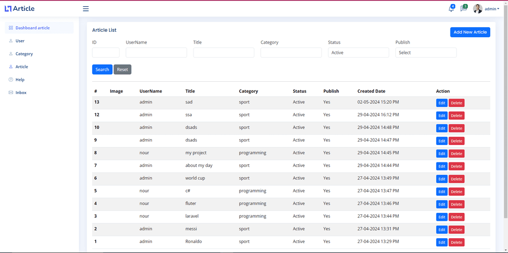
Task: Delete article 13 titled sad
Action: pyautogui.click(x=456, y=103)
